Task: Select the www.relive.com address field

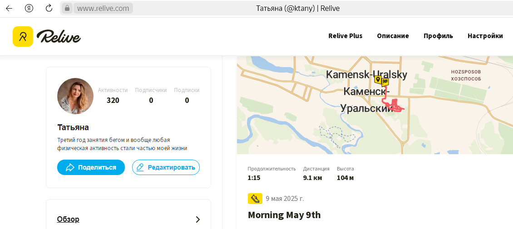Action: tap(103, 9)
